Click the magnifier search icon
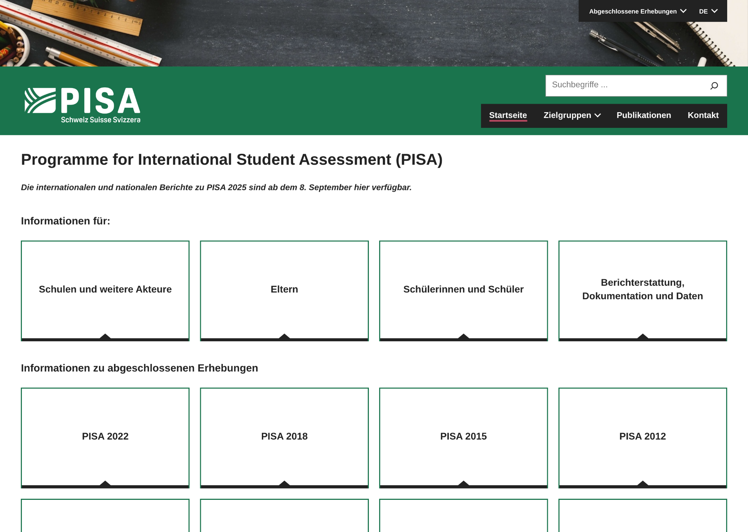748x532 pixels. (714, 86)
